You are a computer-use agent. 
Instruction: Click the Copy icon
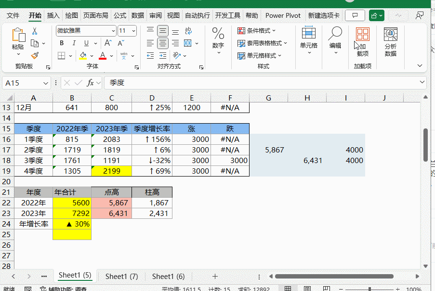[35, 43]
